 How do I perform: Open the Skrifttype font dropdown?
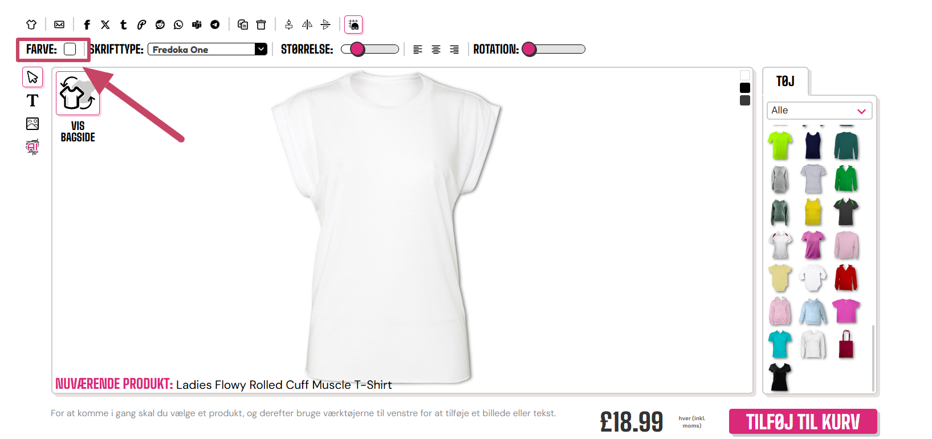(207, 50)
